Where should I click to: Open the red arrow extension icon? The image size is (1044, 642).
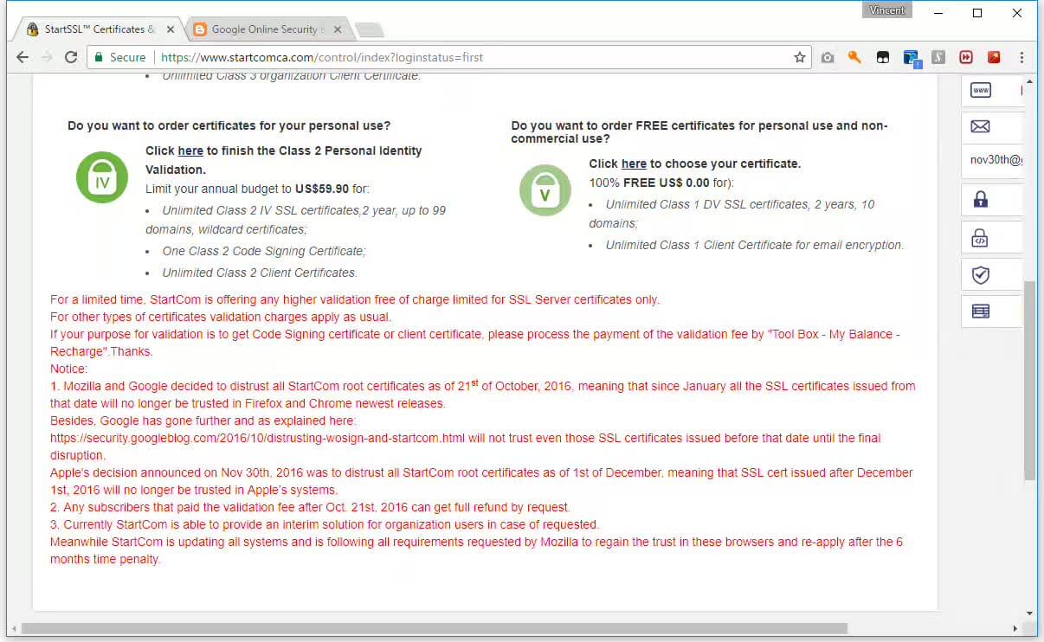994,57
